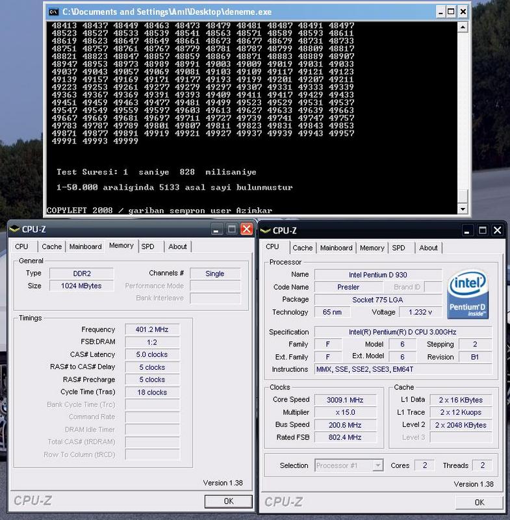The image size is (510, 520).
Task: Click the 802.4 MHz rated FSB field
Action: point(345,437)
